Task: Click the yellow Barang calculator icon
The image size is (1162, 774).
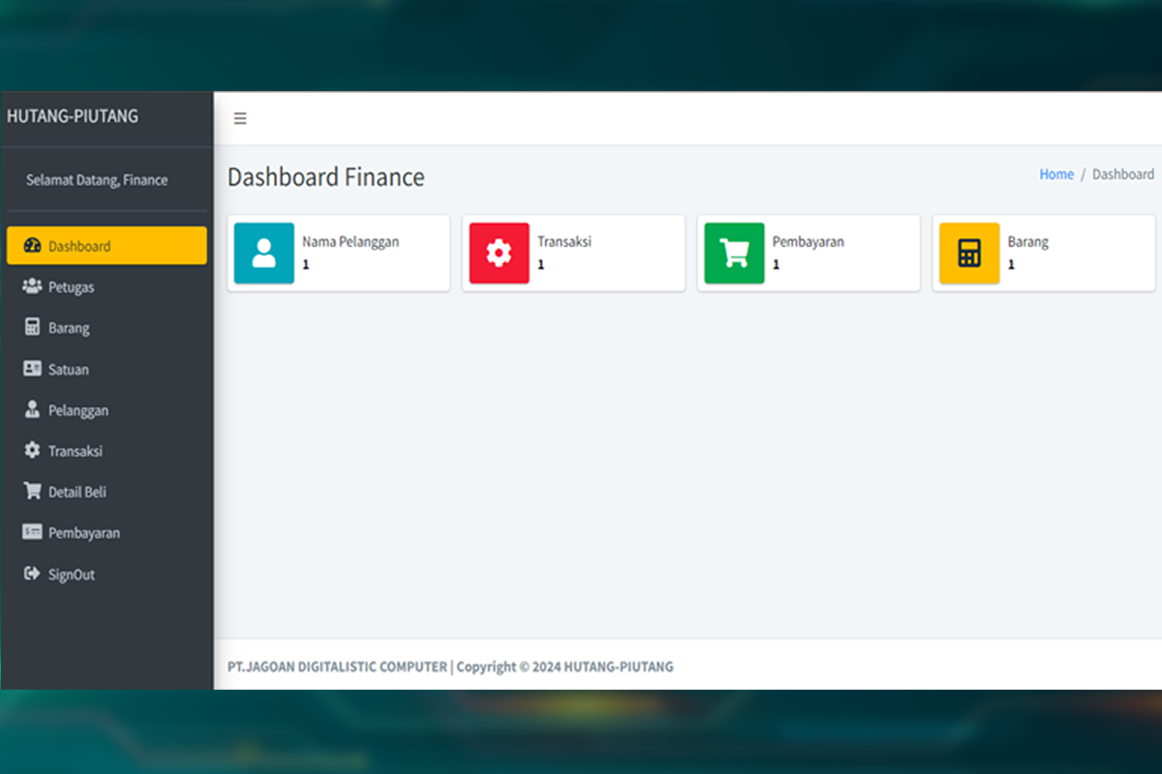Action: (969, 253)
